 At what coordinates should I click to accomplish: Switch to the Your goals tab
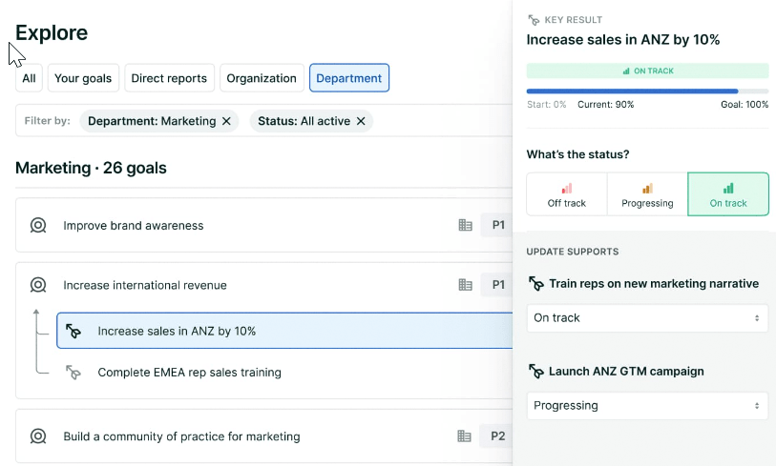click(x=83, y=78)
